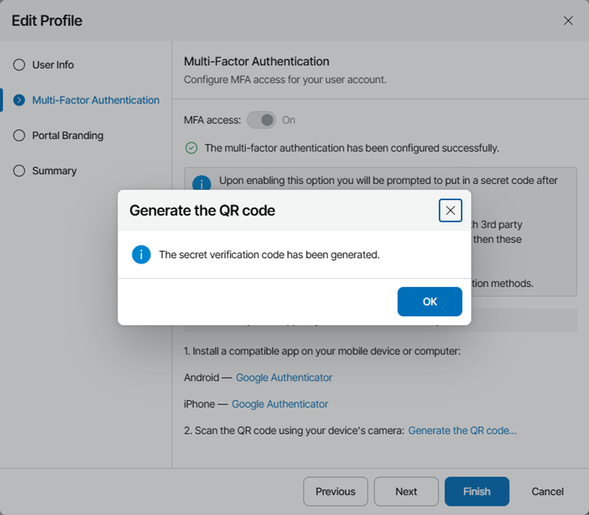Open Android Google Authenticator link
Viewport: 589px width, 515px height.
point(284,377)
